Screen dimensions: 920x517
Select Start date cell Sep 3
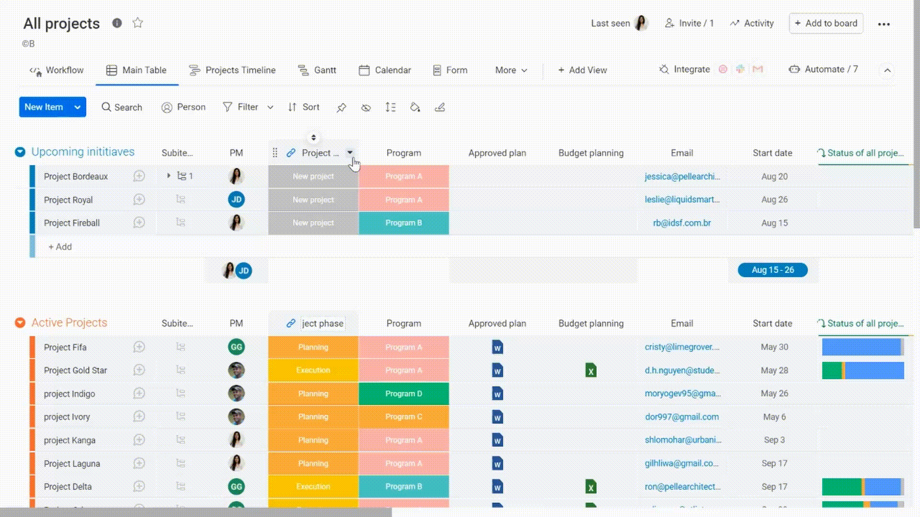click(774, 440)
